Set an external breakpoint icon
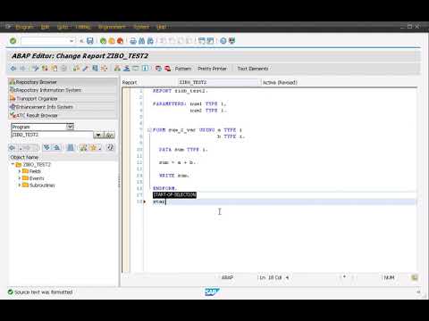Viewport: 429px width, 321px height. coord(168,69)
